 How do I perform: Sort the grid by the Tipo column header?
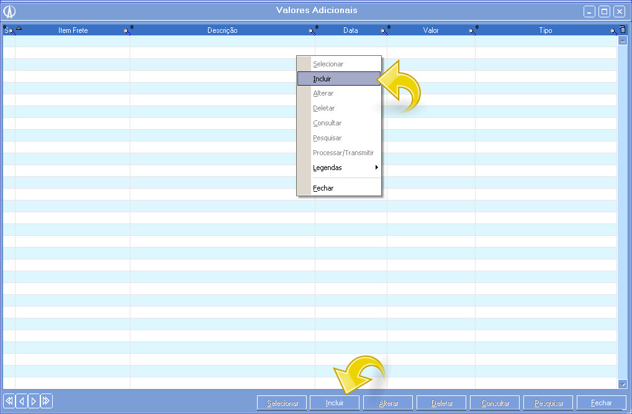pos(545,30)
